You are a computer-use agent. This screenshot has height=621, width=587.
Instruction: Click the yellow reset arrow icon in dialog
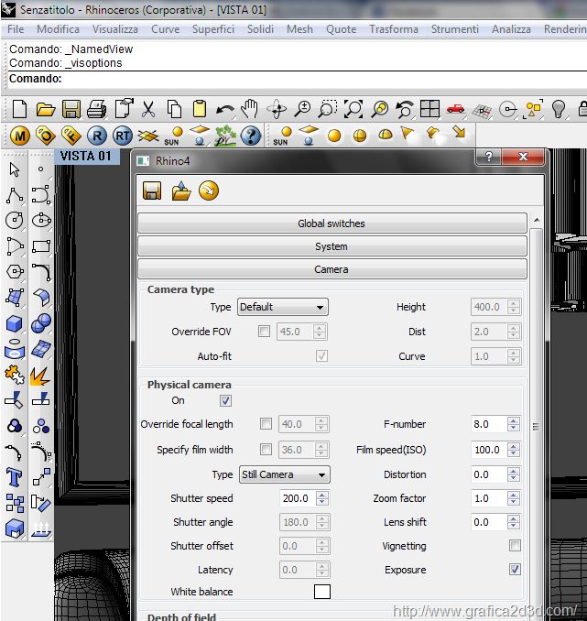pos(209,191)
